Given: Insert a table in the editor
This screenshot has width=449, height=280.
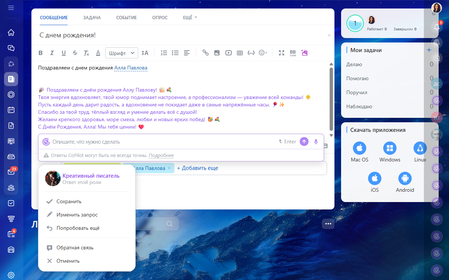Looking at the screenshot, I should 239,53.
